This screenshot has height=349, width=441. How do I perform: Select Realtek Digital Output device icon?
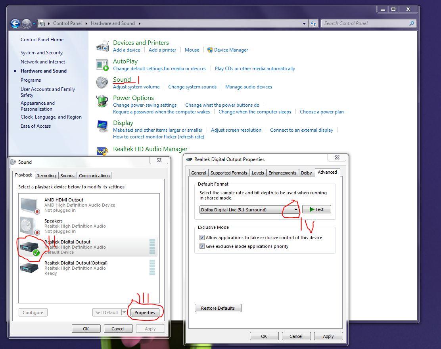point(29,248)
